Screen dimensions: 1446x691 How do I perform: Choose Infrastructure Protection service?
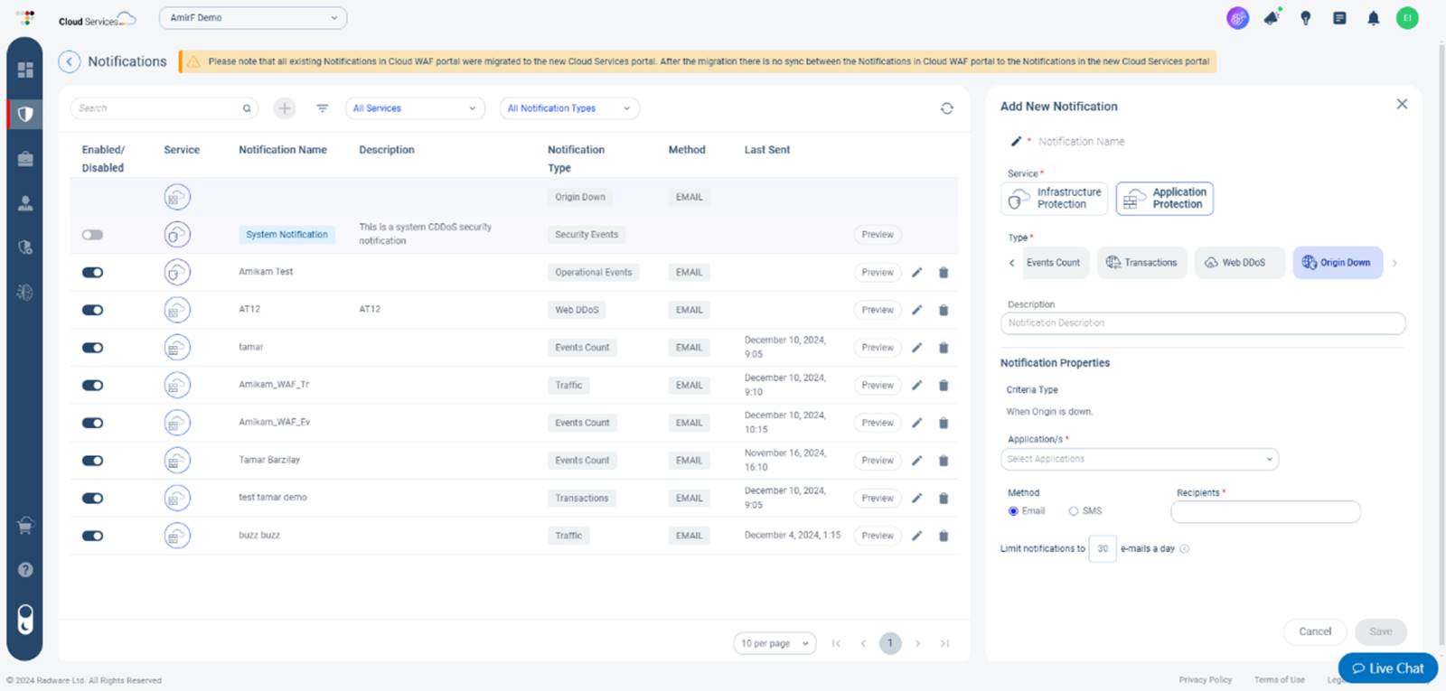point(1055,199)
